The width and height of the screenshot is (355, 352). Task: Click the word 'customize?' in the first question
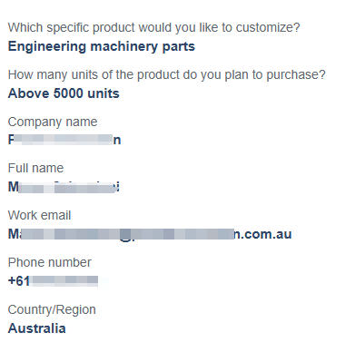268,27
